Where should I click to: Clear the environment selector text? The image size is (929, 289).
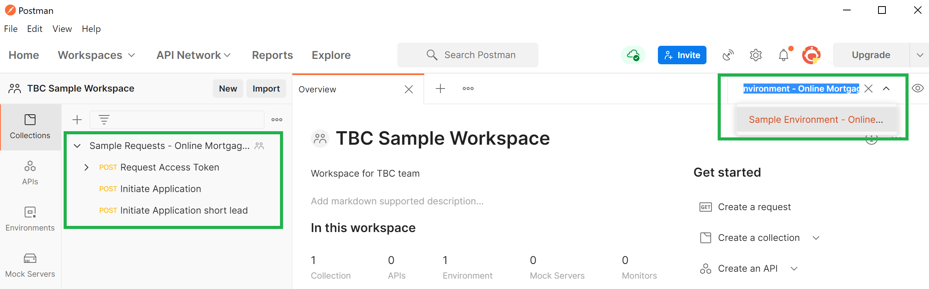click(x=868, y=89)
